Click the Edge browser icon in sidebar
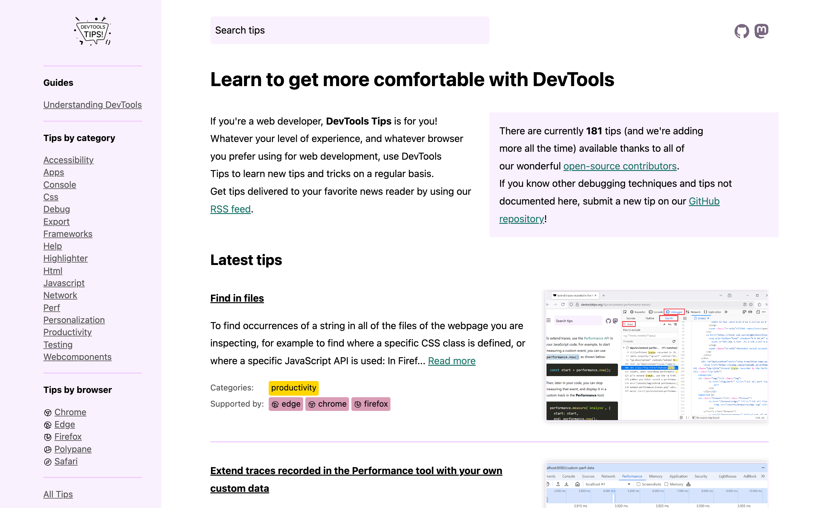The image size is (828, 508). (48, 425)
